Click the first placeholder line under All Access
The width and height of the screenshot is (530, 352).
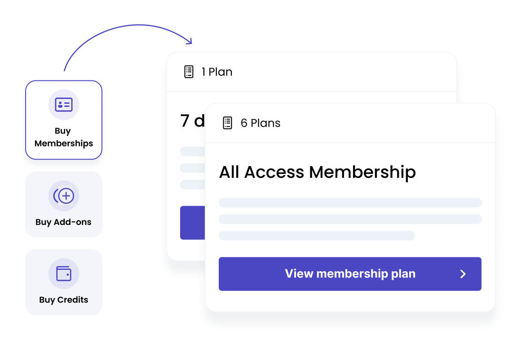tap(350, 203)
